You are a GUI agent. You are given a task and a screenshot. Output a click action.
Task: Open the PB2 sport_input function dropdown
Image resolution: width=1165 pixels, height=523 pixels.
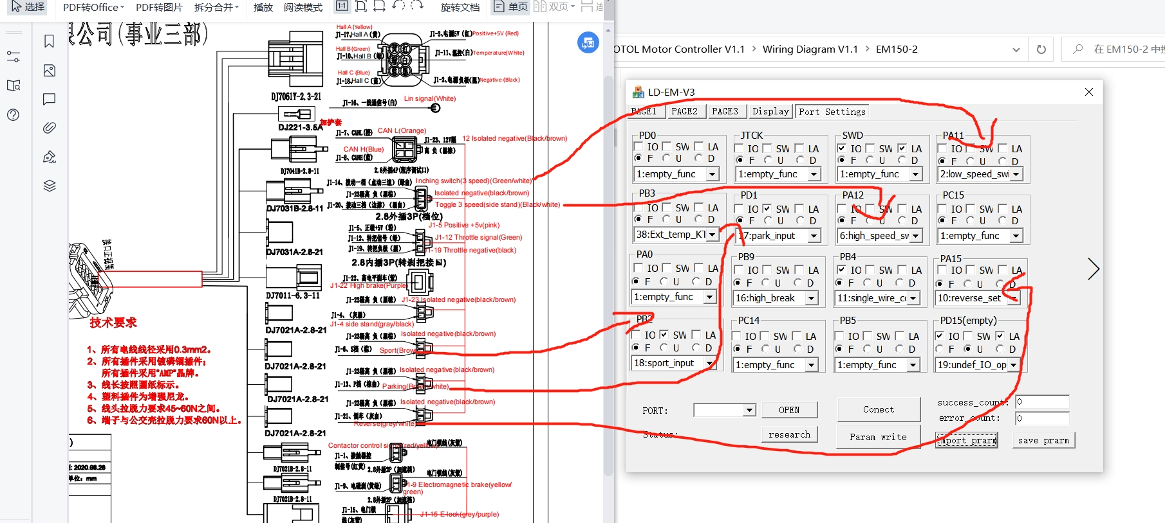[710, 363]
